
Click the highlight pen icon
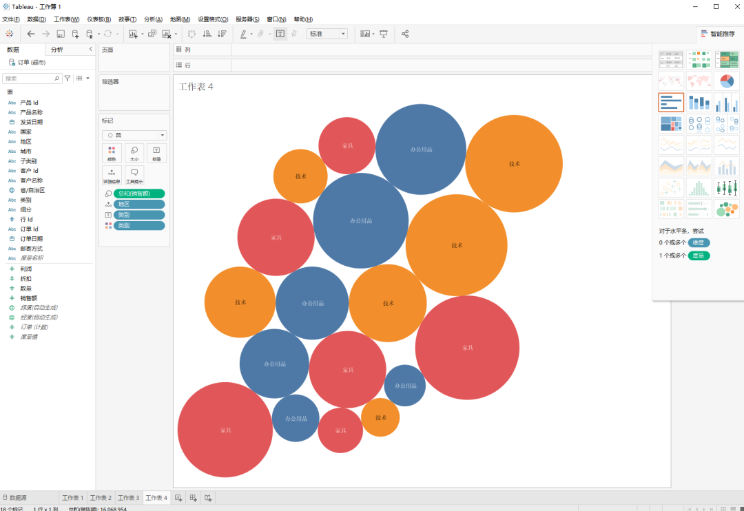tap(243, 34)
